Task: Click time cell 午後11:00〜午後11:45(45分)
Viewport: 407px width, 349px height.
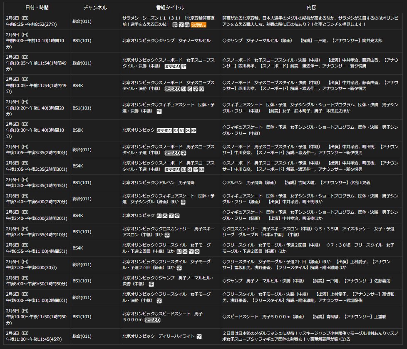Action: pyautogui.click(x=34, y=339)
